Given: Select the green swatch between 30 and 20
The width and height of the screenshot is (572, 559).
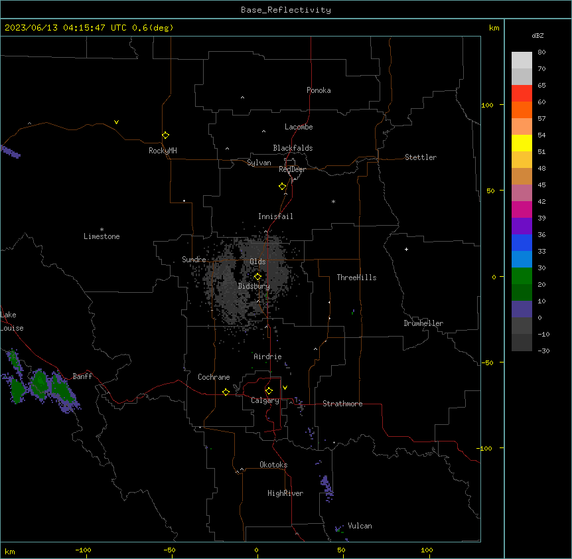Looking at the screenshot, I should point(522,276).
